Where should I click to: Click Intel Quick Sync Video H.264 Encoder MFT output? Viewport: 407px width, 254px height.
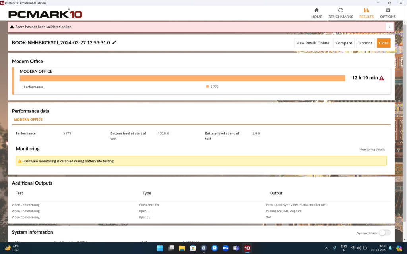click(x=296, y=205)
